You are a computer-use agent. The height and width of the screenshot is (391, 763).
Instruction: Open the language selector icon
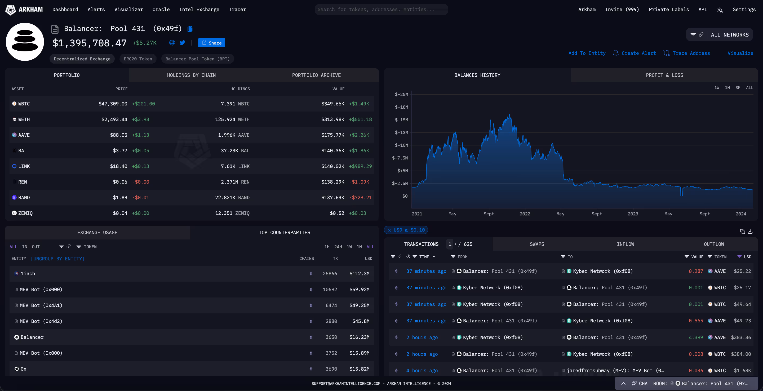[x=720, y=10]
